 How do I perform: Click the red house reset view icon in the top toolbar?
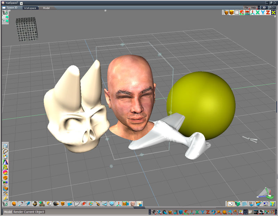[242, 13]
